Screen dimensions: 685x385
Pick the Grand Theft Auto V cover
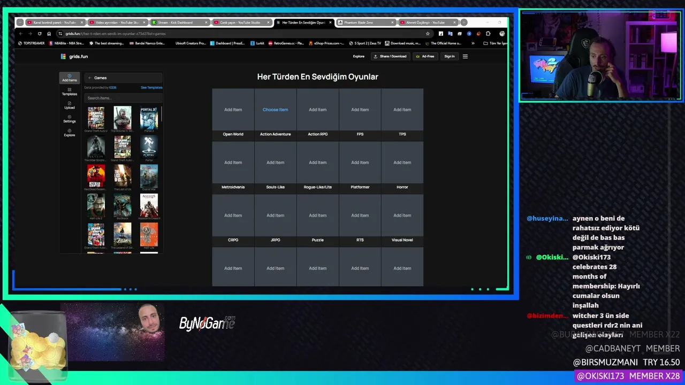[x=96, y=118]
